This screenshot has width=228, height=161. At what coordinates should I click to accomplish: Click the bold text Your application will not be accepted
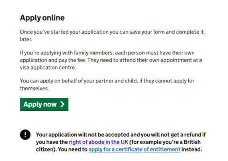click(83, 135)
